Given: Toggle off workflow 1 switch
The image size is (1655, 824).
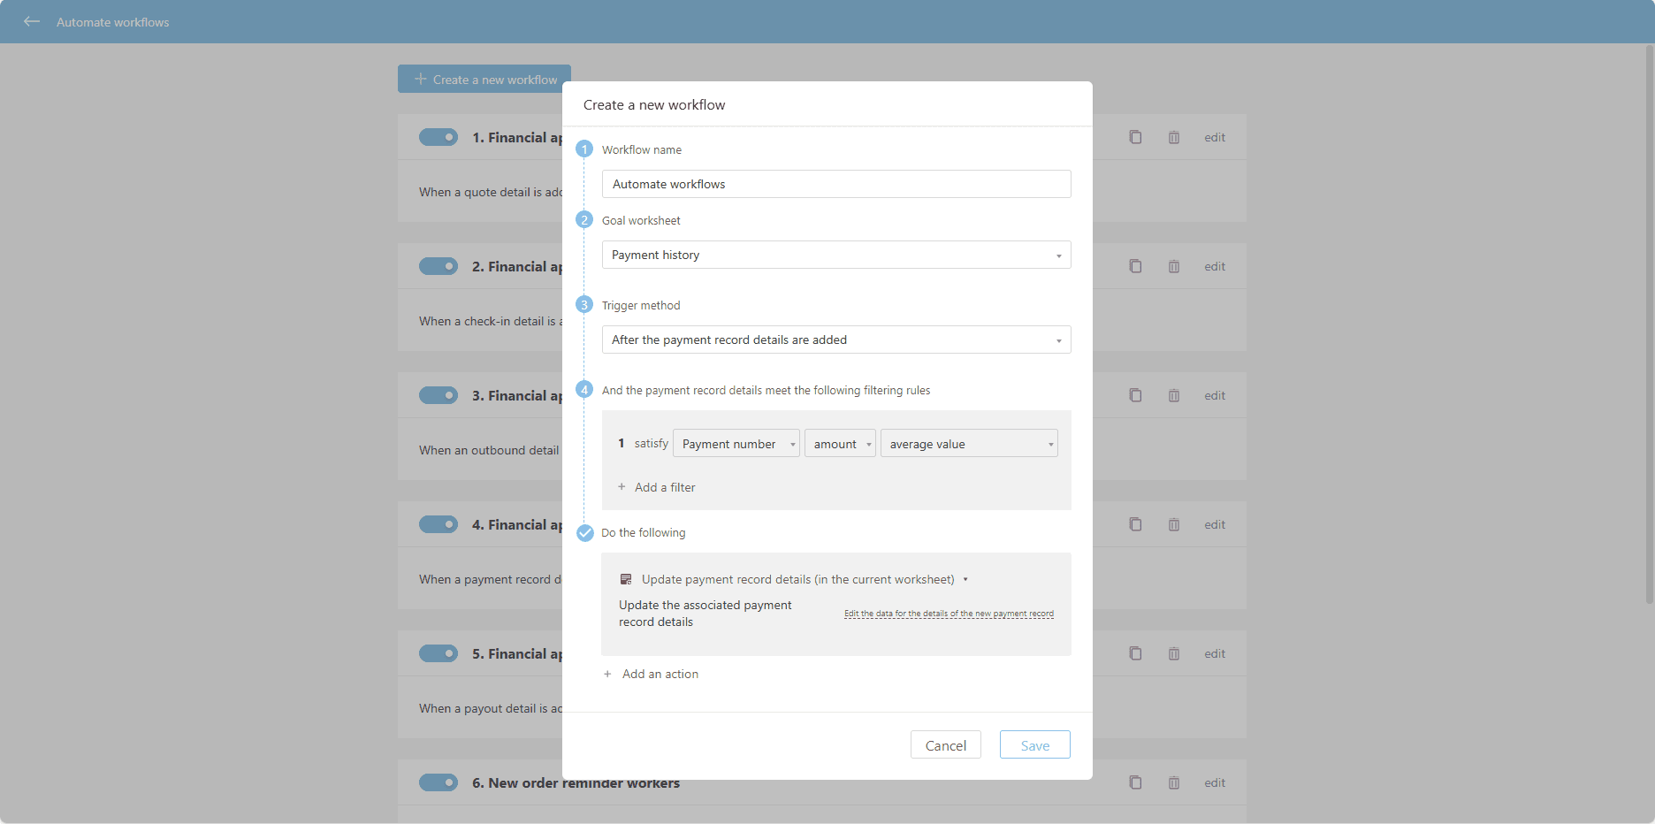Looking at the screenshot, I should [x=439, y=137].
